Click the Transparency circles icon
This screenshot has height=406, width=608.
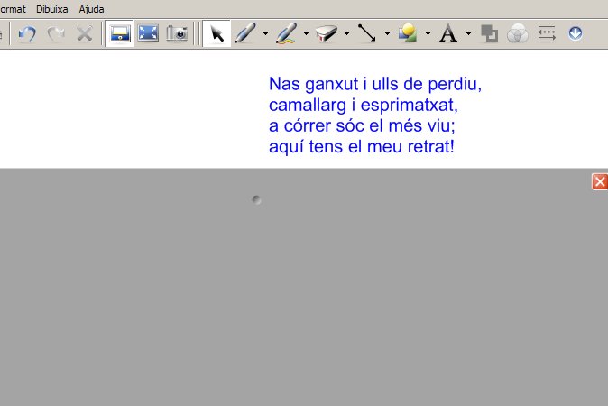pos(518,33)
